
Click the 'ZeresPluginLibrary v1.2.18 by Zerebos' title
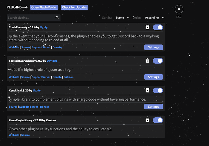pyautogui.click(x=32, y=120)
